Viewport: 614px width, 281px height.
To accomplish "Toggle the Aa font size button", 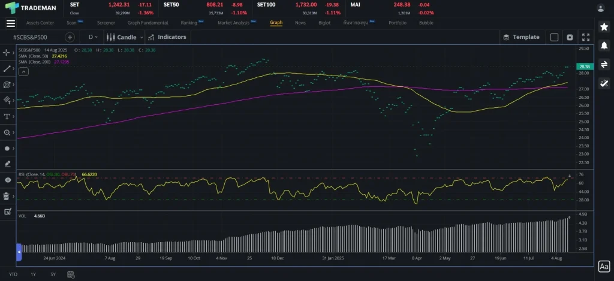I will (x=604, y=266).
